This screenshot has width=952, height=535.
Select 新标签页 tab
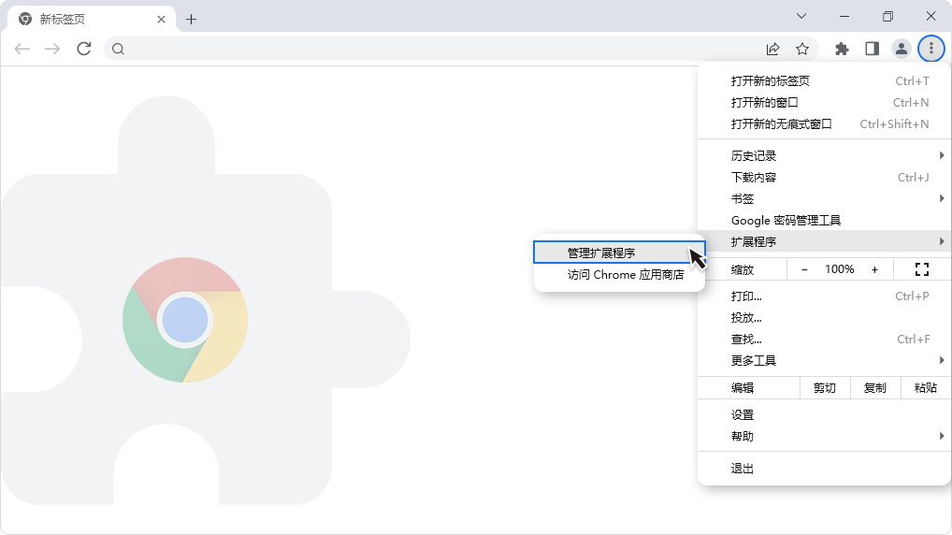[91, 20]
